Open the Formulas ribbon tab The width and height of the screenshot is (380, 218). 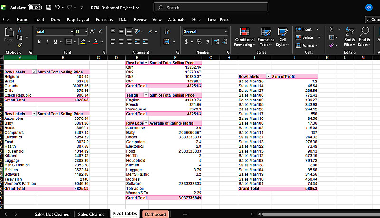click(104, 20)
